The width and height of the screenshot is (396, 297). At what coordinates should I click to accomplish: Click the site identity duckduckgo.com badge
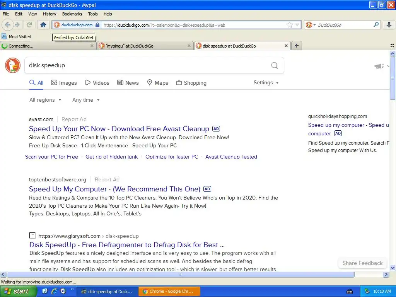pos(77,25)
